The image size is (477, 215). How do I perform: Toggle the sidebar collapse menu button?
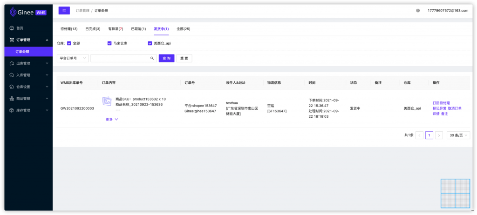tap(64, 10)
